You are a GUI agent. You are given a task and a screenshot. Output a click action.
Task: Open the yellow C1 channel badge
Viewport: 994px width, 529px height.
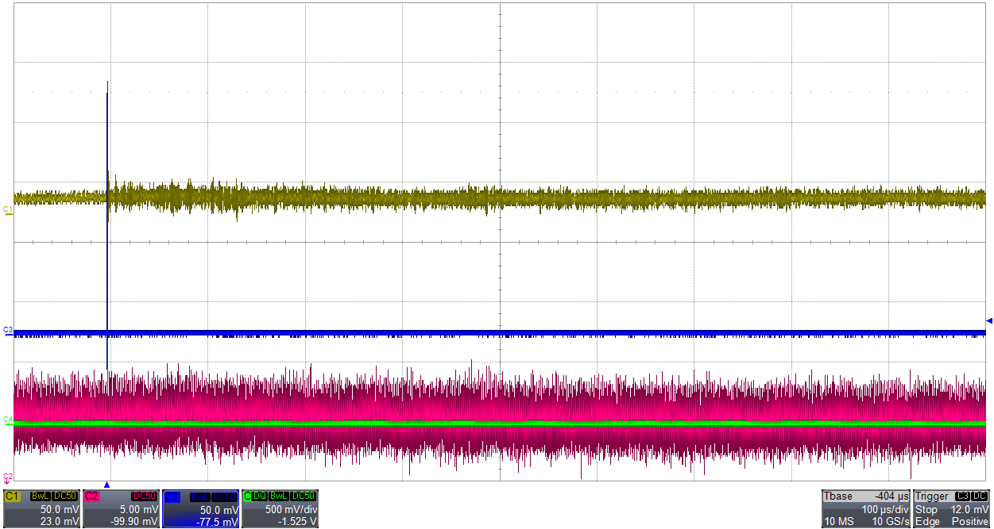tap(12, 496)
